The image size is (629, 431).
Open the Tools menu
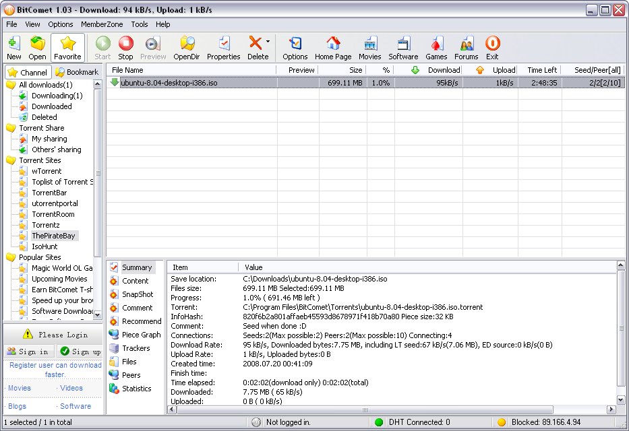click(140, 24)
